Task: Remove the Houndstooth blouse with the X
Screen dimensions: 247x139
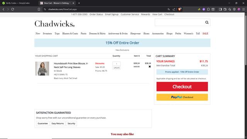Action: (150, 67)
